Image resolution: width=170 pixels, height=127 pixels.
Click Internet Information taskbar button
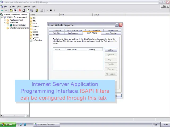(x=46, y=125)
